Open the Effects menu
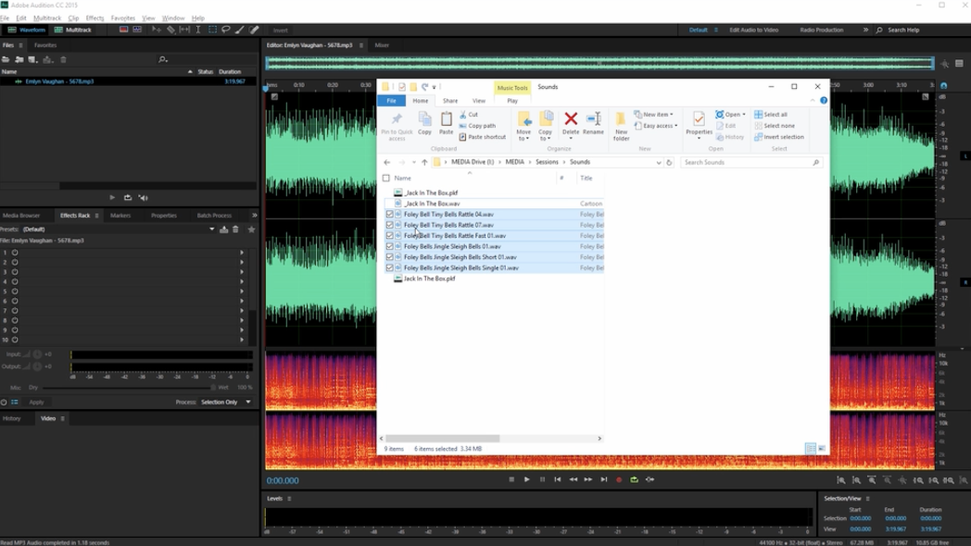 (95, 18)
